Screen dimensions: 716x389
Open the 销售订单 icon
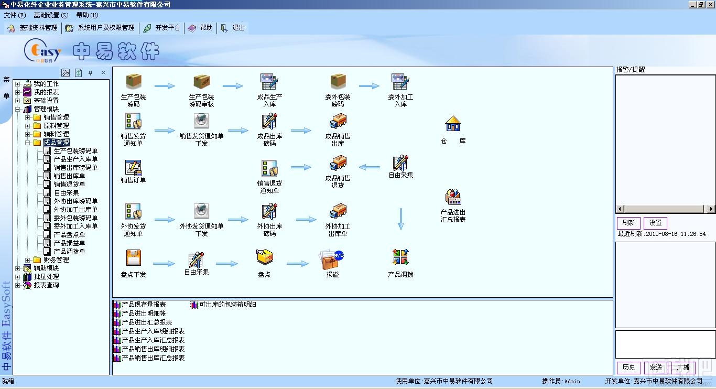coord(133,168)
